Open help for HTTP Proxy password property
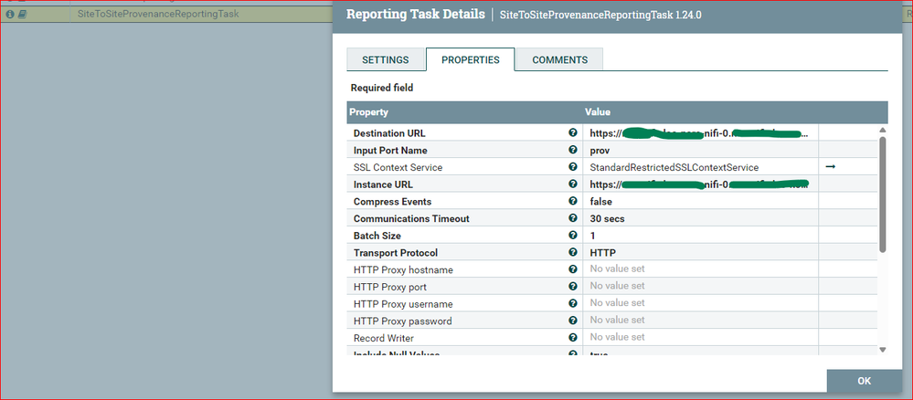This screenshot has height=400, width=913. click(x=573, y=321)
